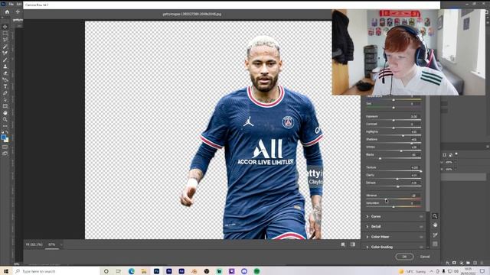Image resolution: width=490 pixels, height=275 pixels.
Task: Click the Vibrance slider
Action: pyautogui.click(x=394, y=199)
